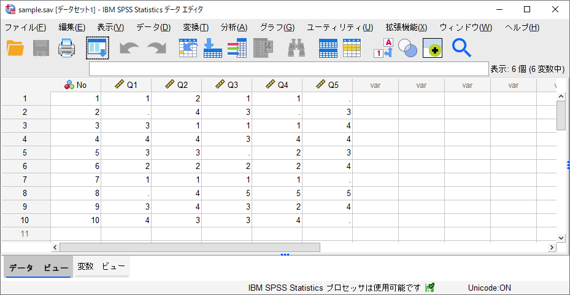Click the horizontal scrollbar thumb

pyautogui.click(x=190, y=247)
